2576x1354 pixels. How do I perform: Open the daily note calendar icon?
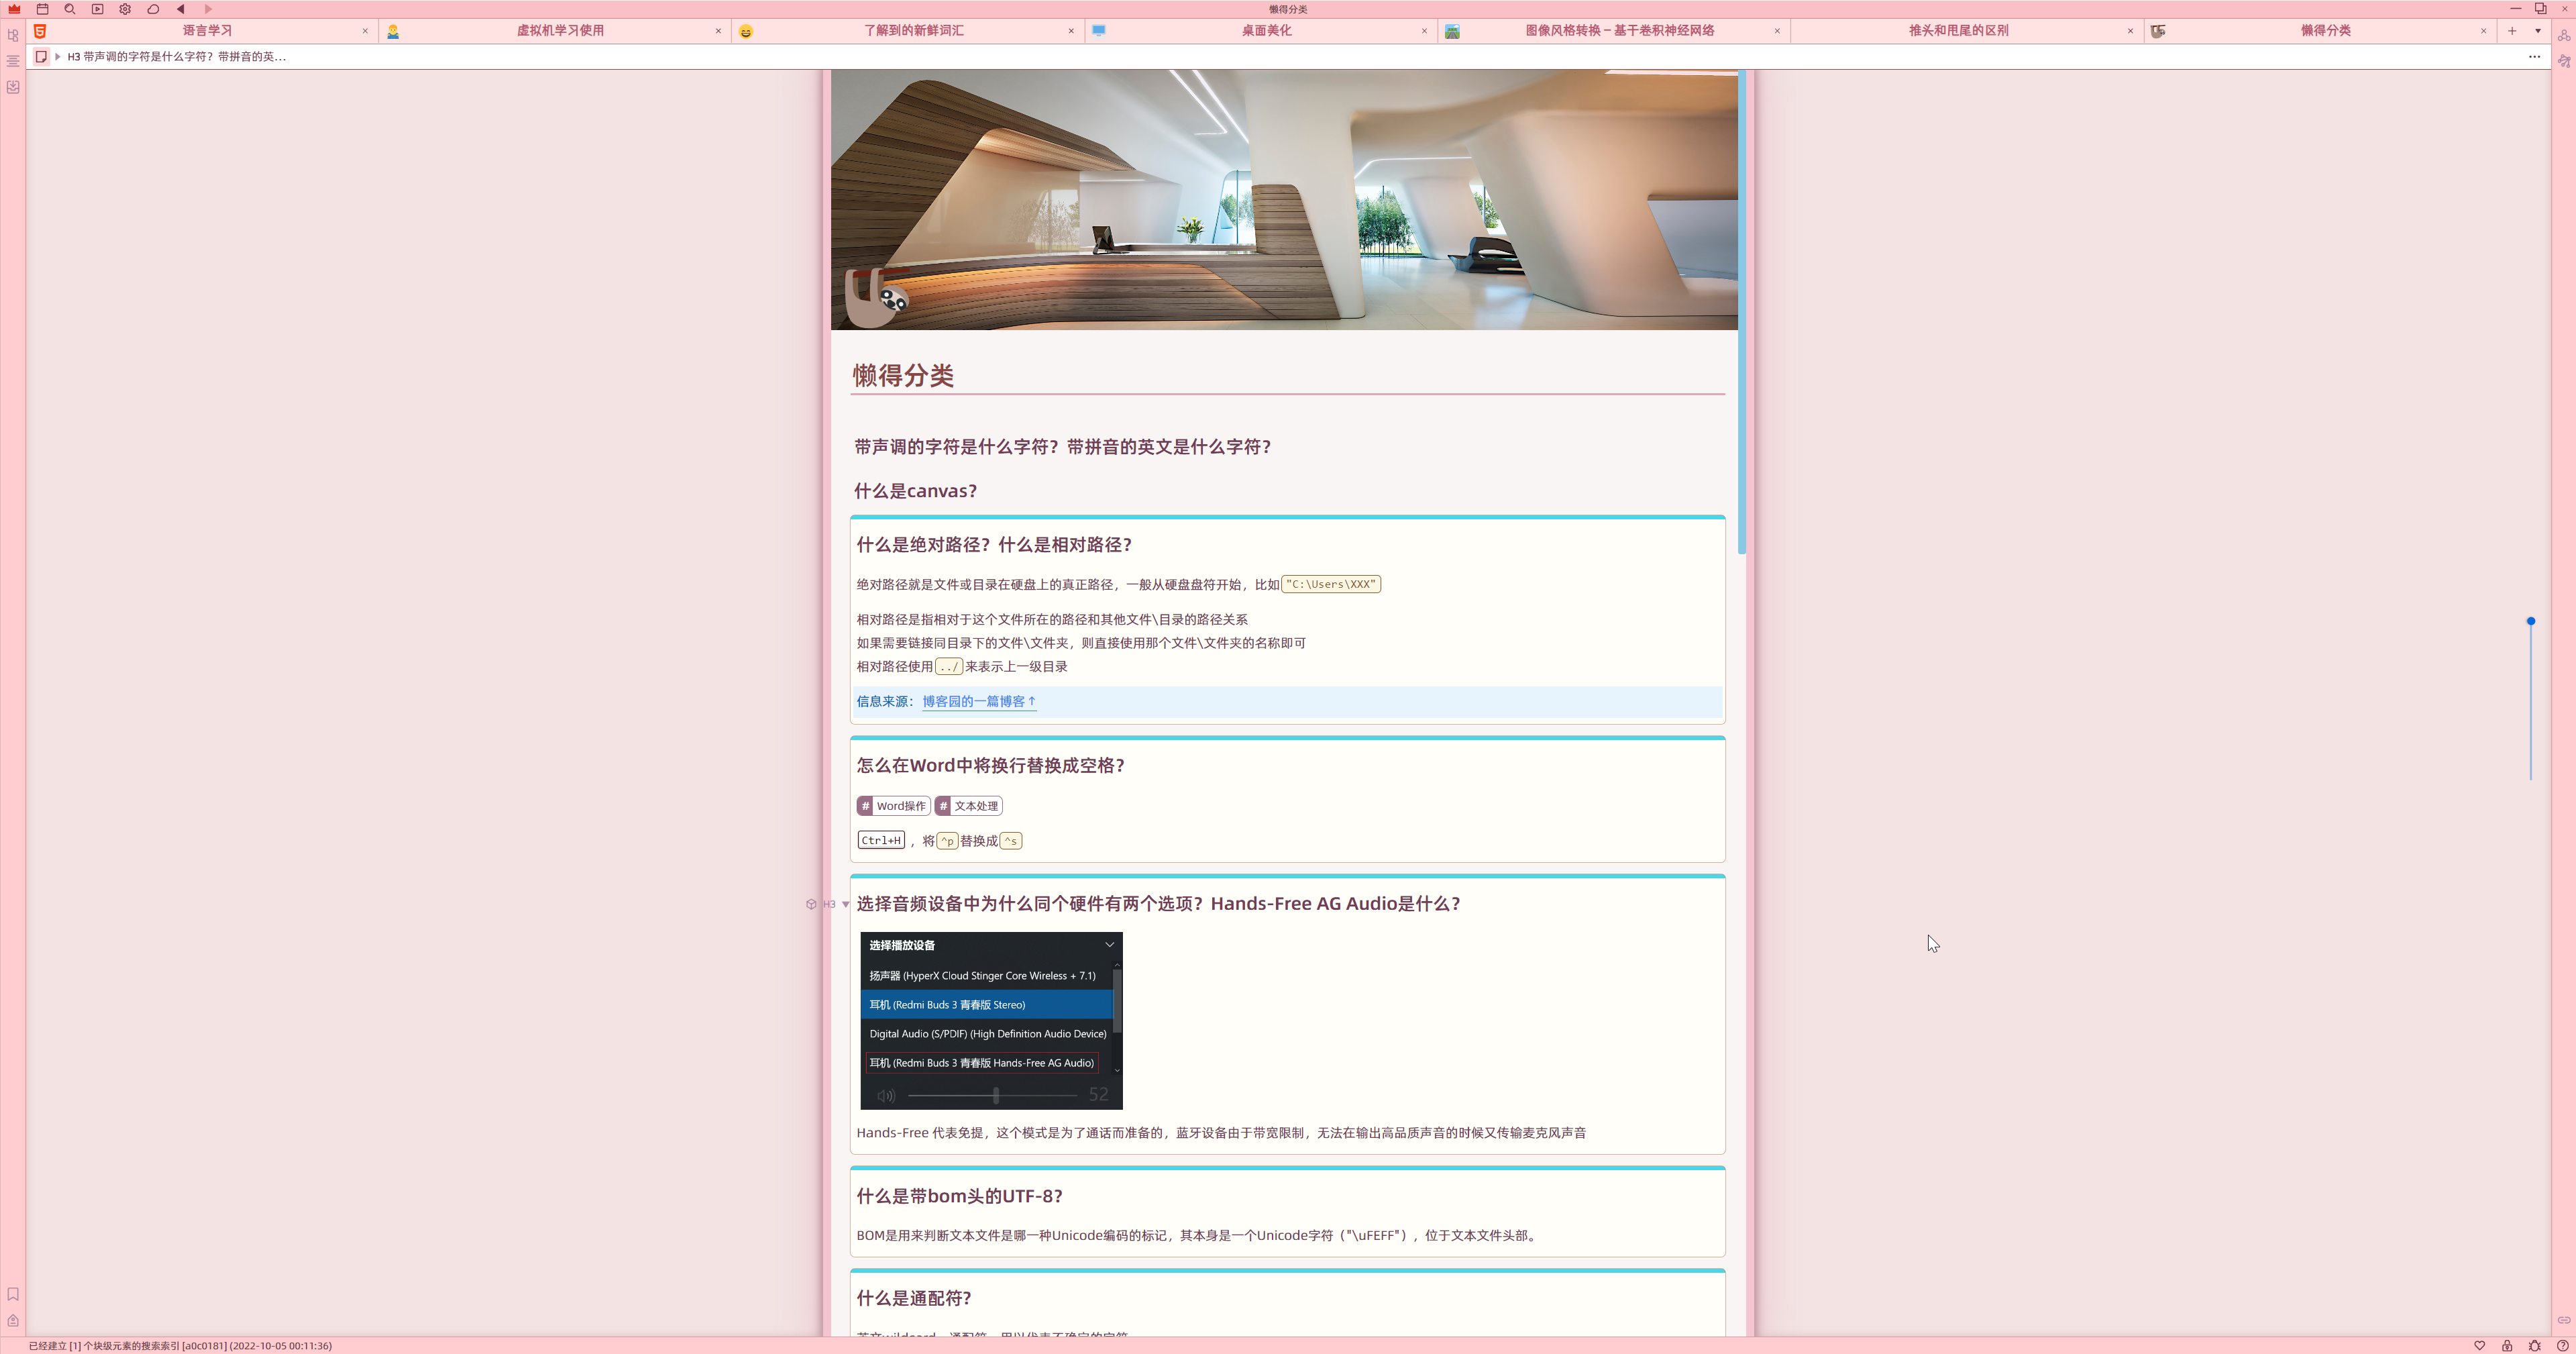tap(42, 9)
